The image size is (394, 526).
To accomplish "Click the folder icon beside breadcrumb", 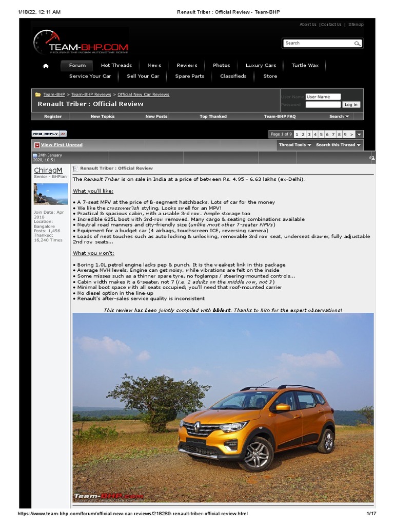I will click(38, 95).
